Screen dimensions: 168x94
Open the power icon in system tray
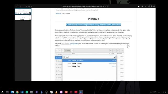click(x=166, y=92)
